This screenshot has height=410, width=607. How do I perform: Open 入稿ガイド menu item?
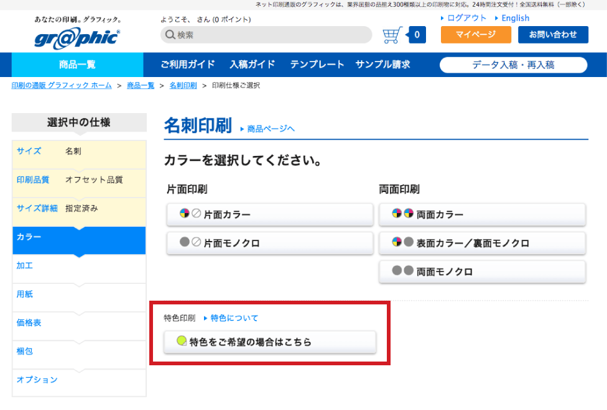[252, 65]
